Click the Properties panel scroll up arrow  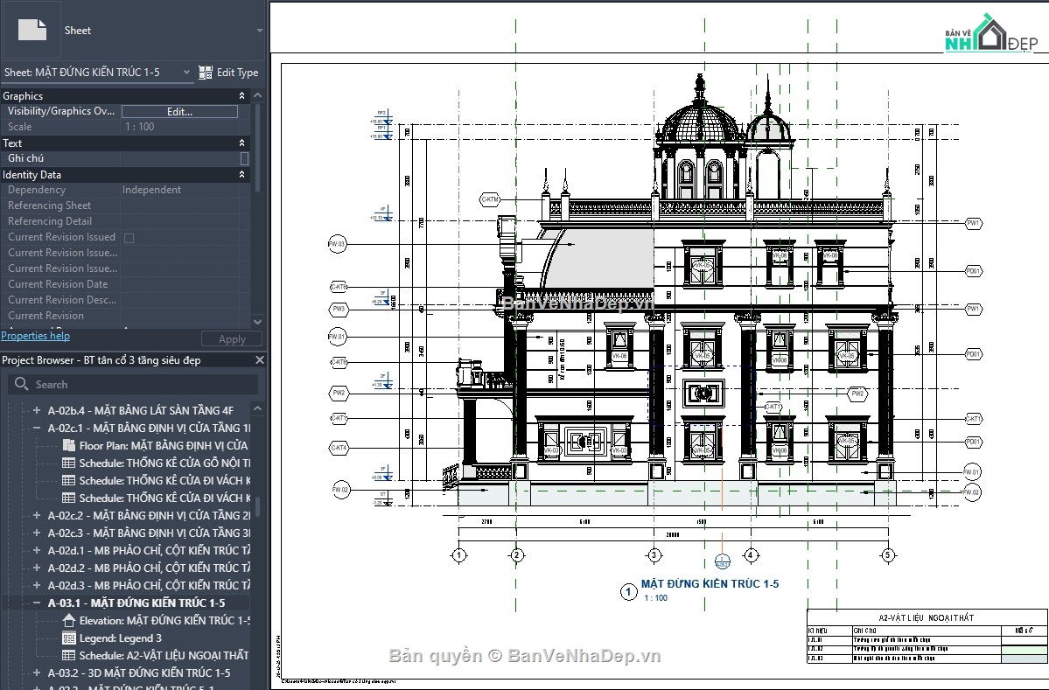[257, 95]
